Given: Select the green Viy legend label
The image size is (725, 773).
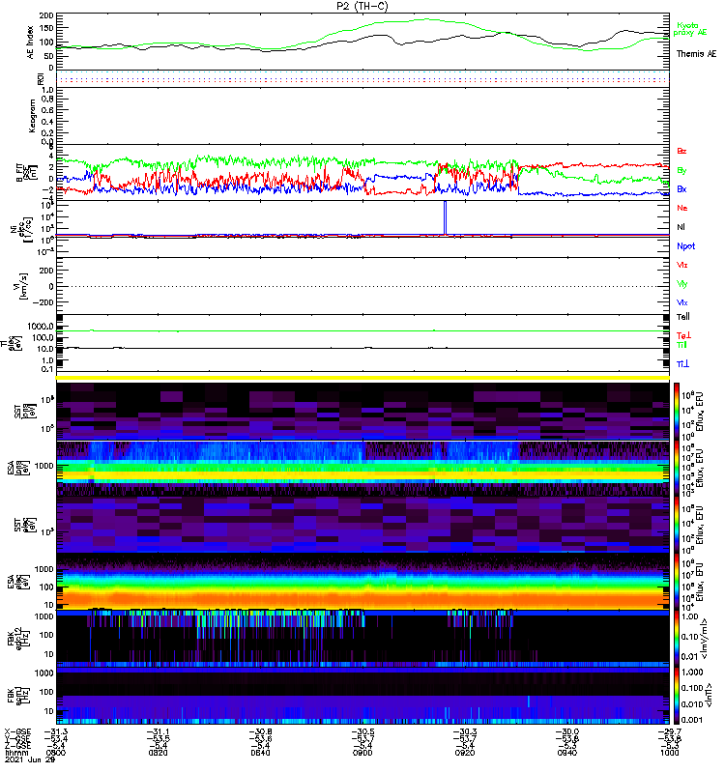Looking at the screenshot, I should click(x=682, y=284).
